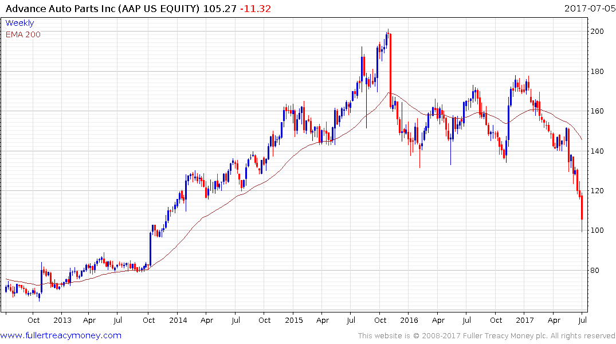Click the EMA 200 legend label
Viewport: 616px width, 344px height.
23,34
